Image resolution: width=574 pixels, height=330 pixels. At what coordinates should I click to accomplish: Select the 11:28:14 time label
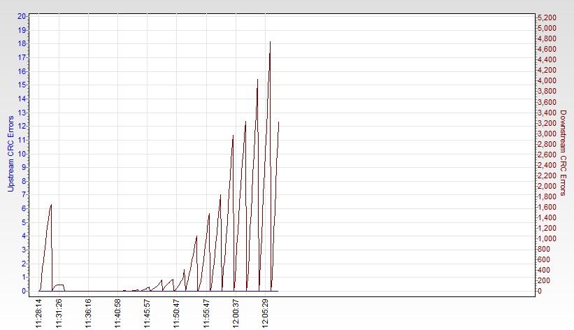[x=39, y=313]
